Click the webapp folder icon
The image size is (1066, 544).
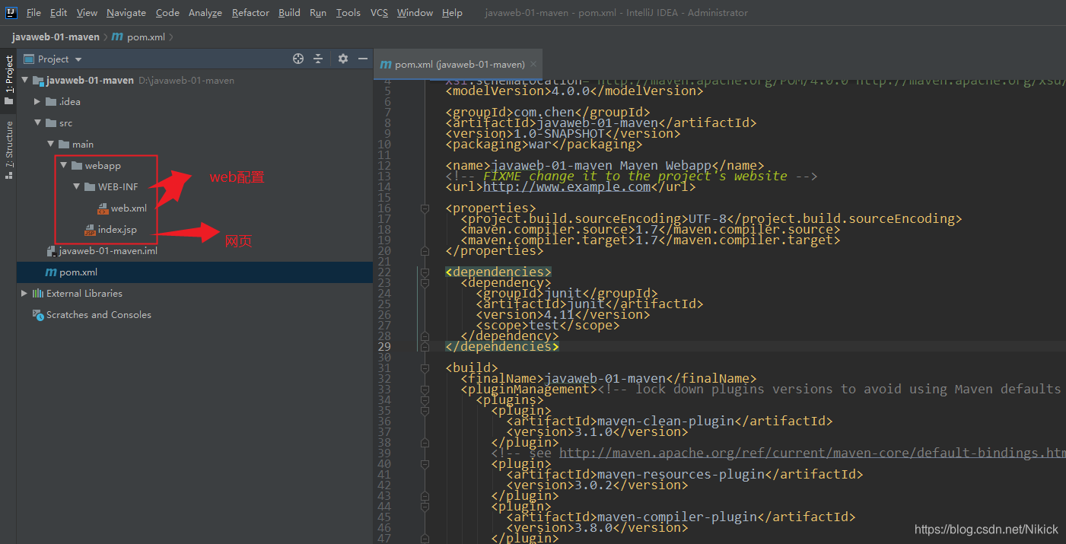point(77,165)
